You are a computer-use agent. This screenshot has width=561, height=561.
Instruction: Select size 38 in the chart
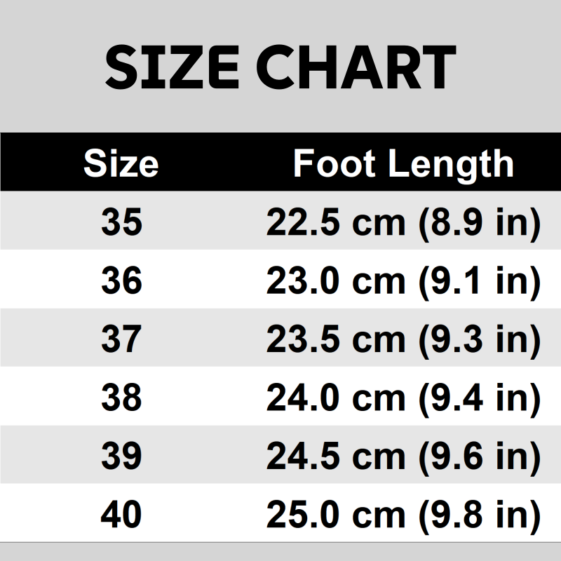point(121,398)
